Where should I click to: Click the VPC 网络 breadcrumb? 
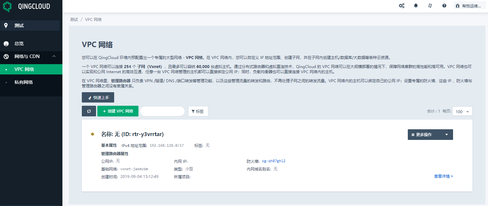(93, 20)
